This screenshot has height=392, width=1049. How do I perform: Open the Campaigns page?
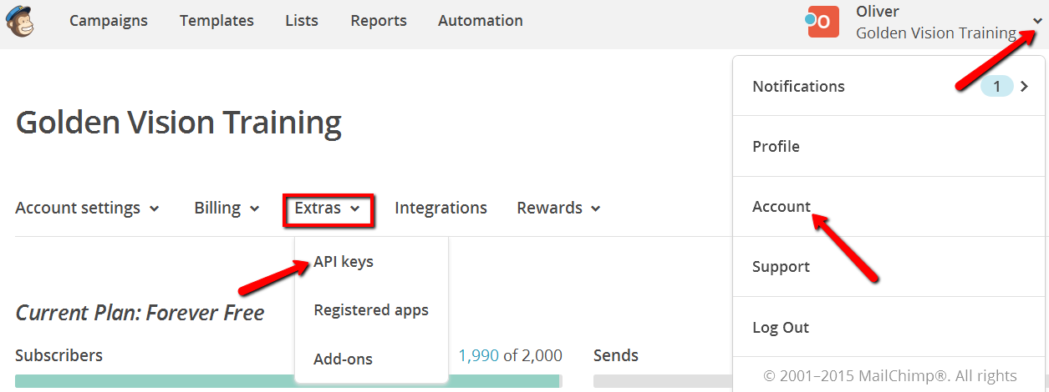point(109,21)
